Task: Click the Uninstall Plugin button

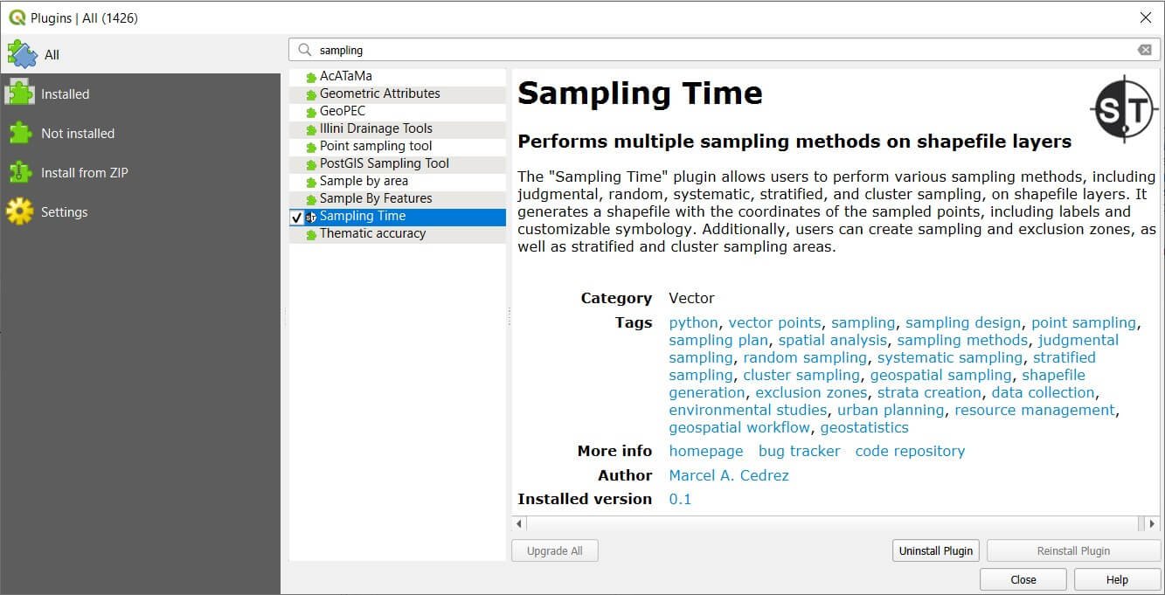Action: (936, 550)
